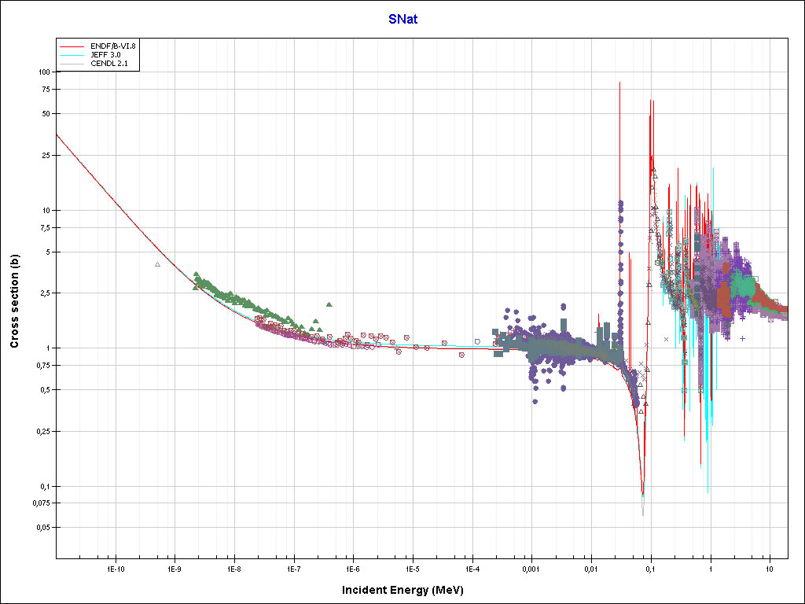
Task: Click the SNat plot title
Action: [x=402, y=19]
